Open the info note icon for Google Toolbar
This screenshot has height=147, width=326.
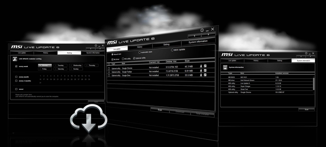point(205,70)
